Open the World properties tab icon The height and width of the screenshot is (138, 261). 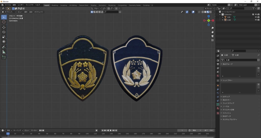(x=218, y=76)
